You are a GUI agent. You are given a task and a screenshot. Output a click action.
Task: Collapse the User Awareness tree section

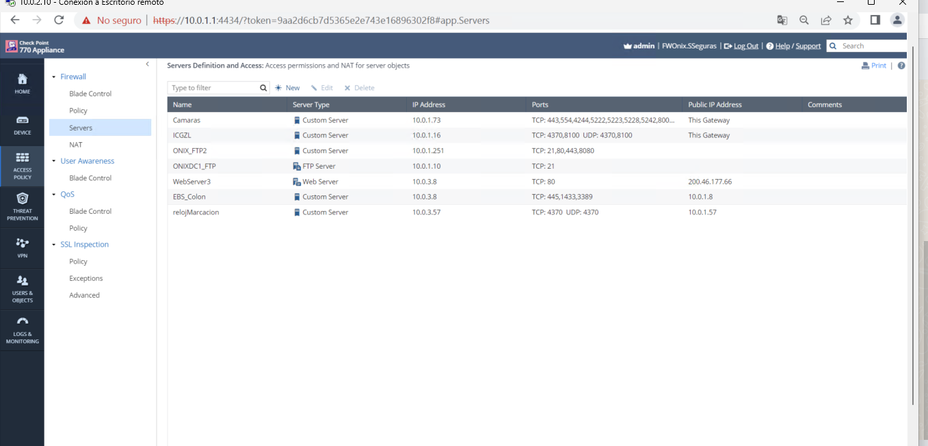coord(54,161)
